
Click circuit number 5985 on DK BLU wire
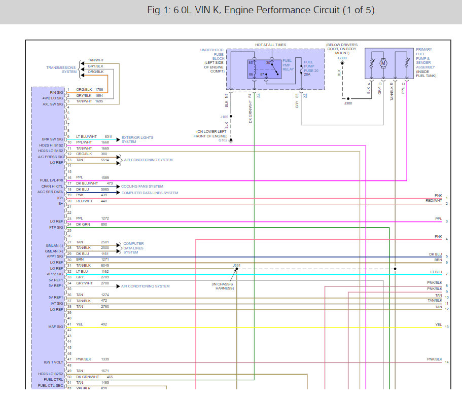point(105,190)
